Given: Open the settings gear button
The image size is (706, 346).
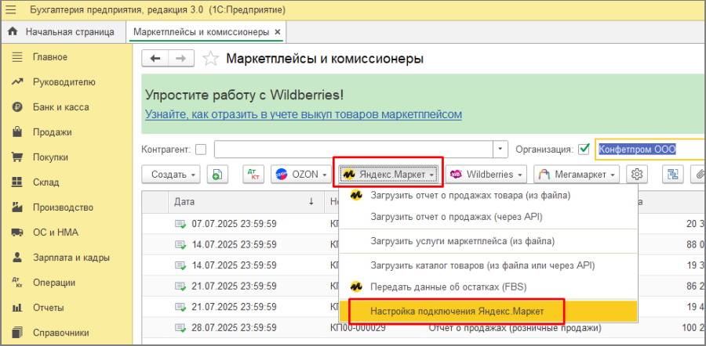Looking at the screenshot, I should click(x=637, y=175).
